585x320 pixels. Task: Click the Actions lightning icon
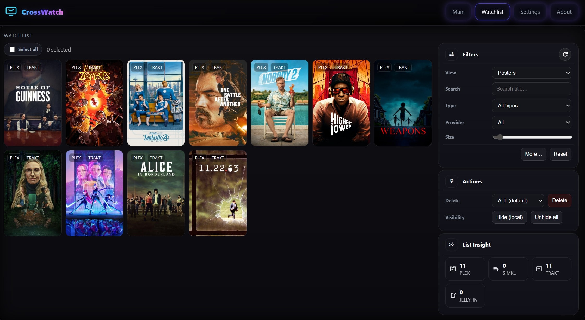tap(452, 181)
